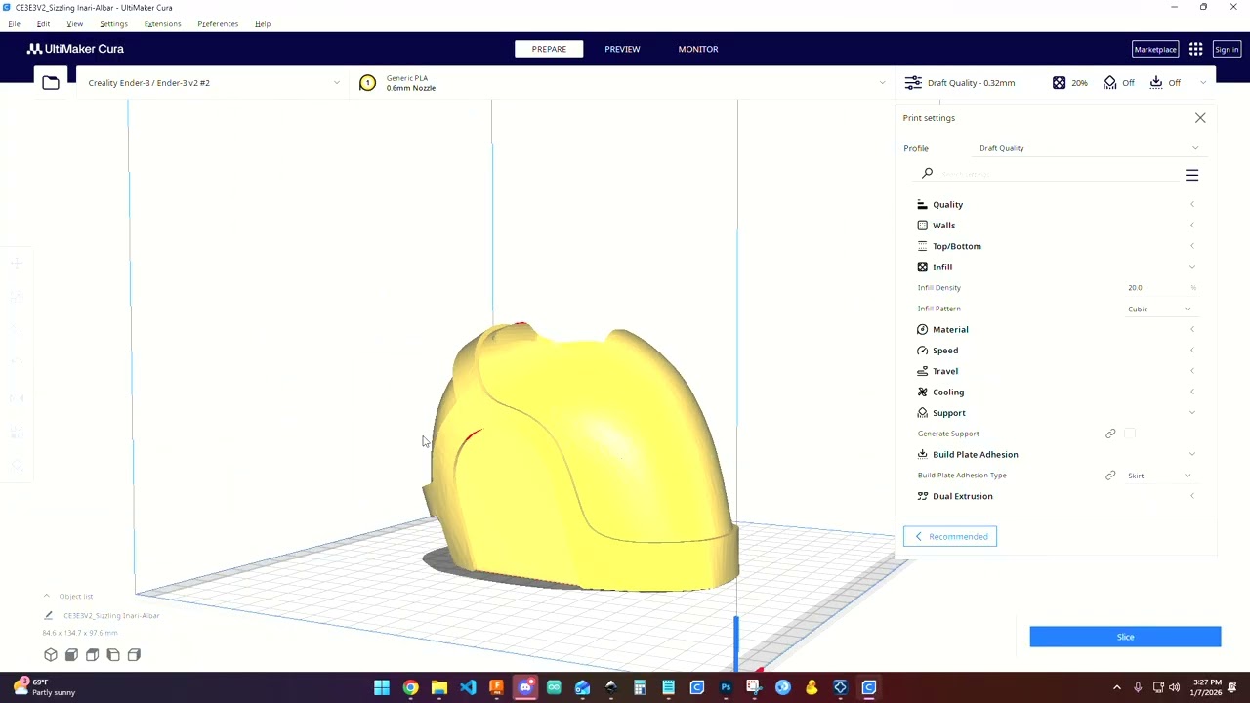Open the Marketplace
This screenshot has height=703, width=1250.
click(x=1155, y=49)
